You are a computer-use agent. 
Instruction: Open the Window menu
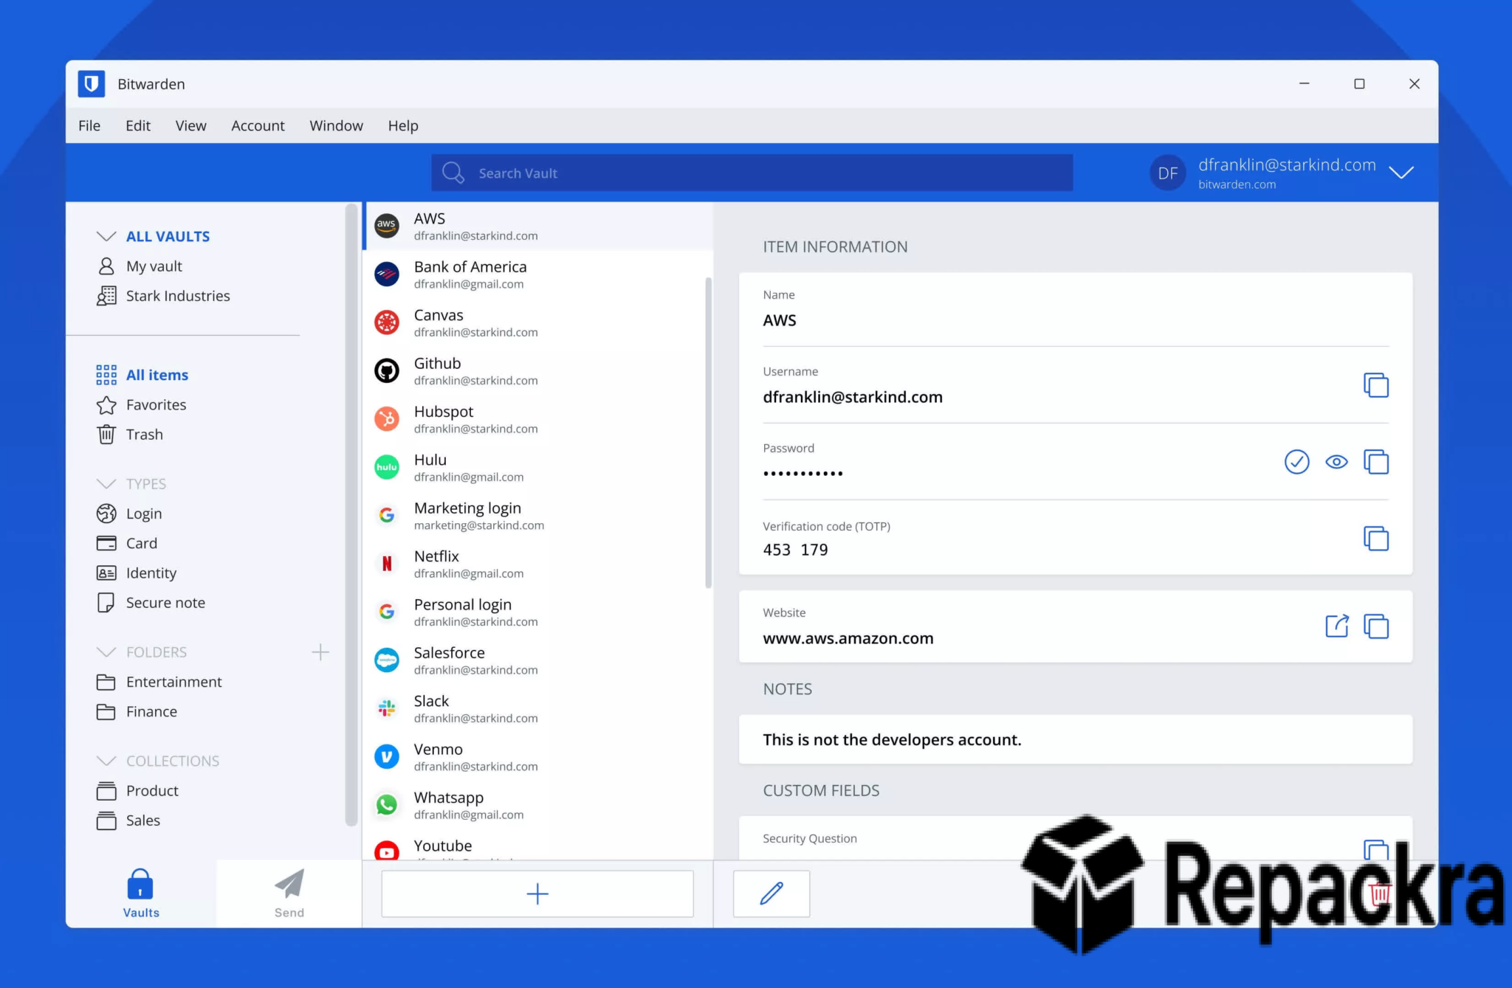point(336,125)
